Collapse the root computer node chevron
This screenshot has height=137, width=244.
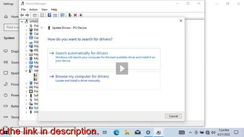tap(22, 21)
